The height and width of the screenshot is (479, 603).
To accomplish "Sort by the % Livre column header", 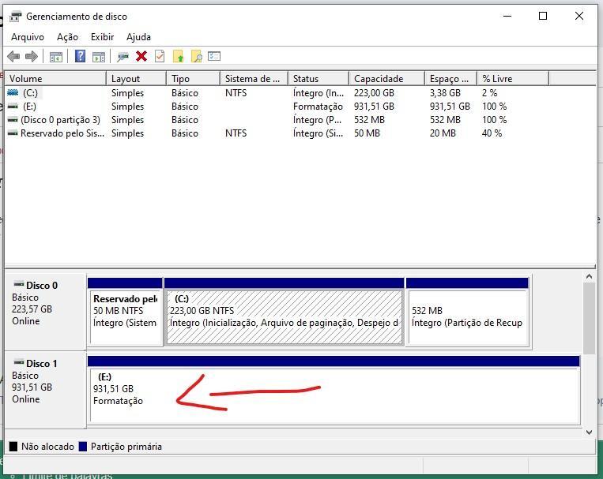I will pyautogui.click(x=513, y=78).
